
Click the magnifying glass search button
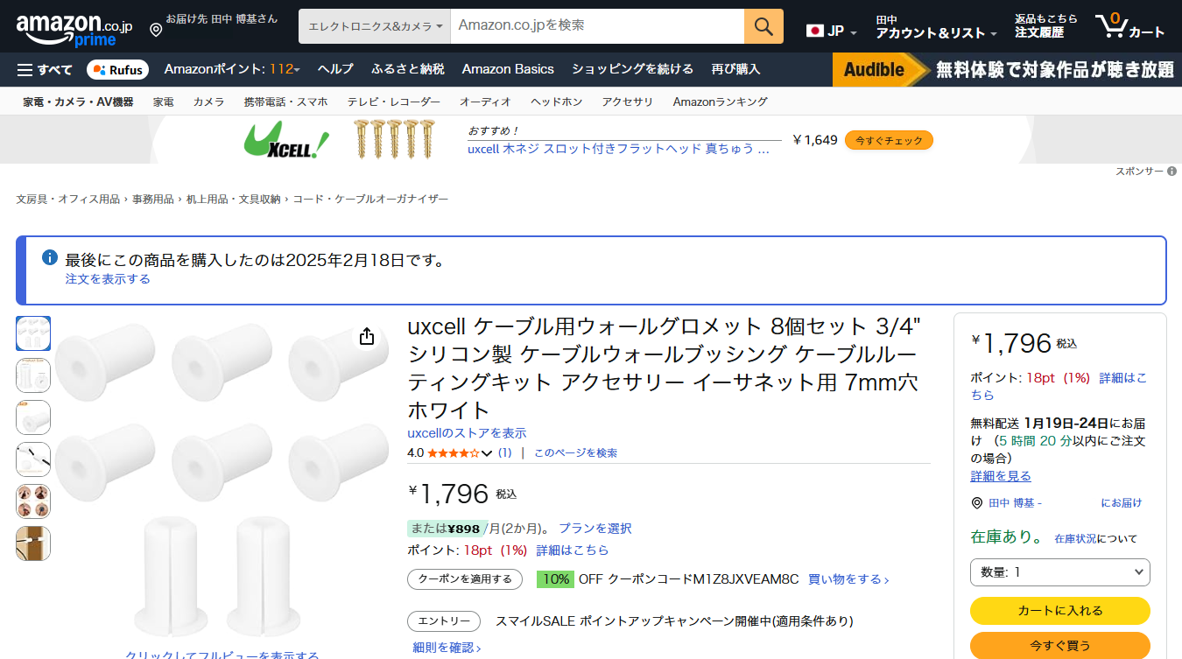pos(763,26)
